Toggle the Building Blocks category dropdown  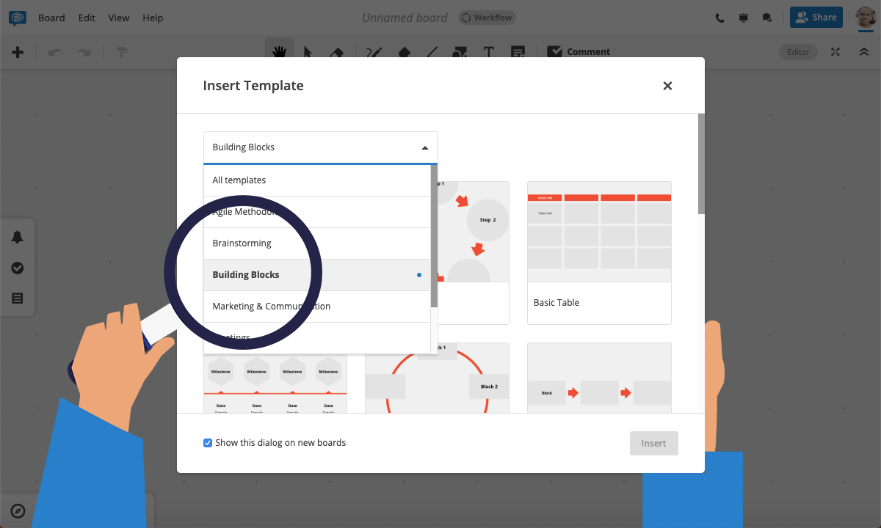(320, 147)
